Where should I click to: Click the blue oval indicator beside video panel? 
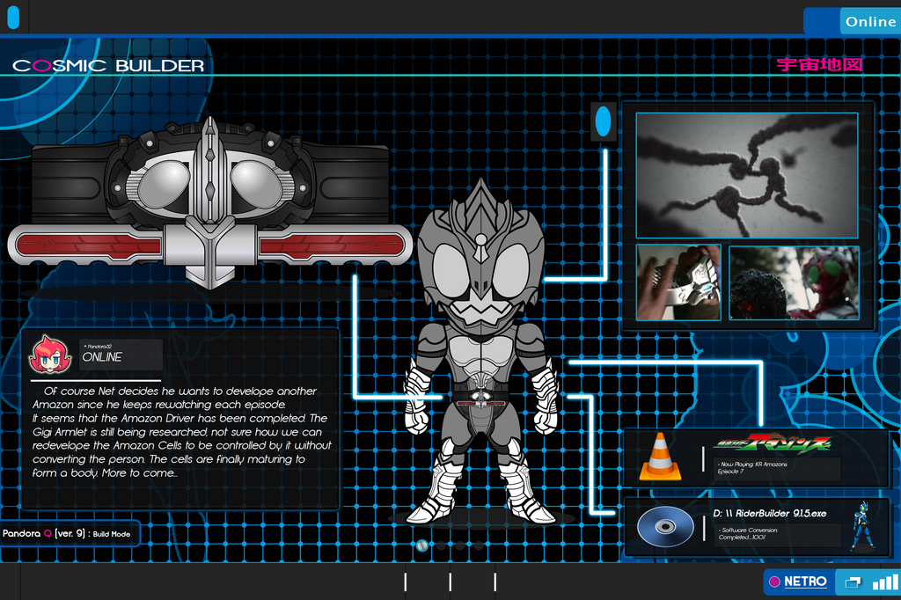tap(603, 121)
